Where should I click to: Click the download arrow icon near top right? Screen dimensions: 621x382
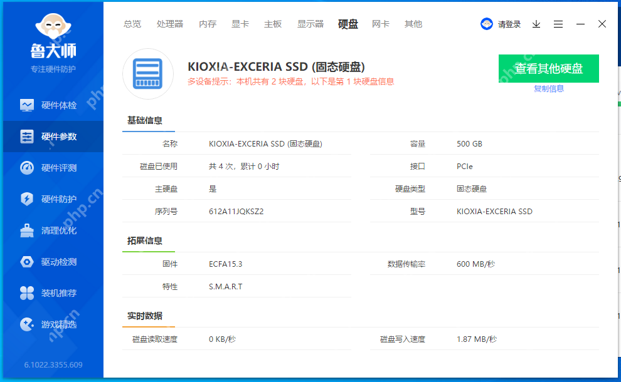(536, 24)
